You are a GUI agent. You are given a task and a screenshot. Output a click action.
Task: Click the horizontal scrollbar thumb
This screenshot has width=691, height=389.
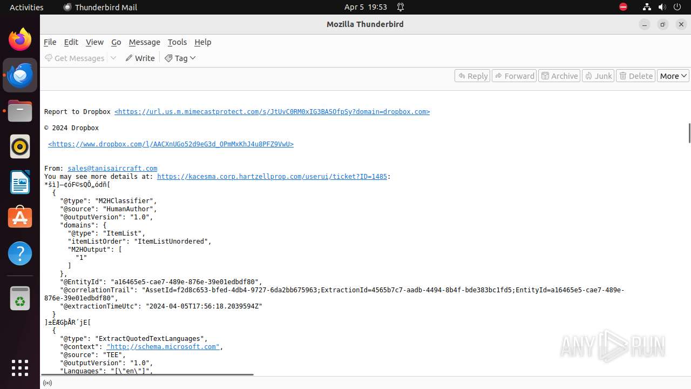(147, 374)
